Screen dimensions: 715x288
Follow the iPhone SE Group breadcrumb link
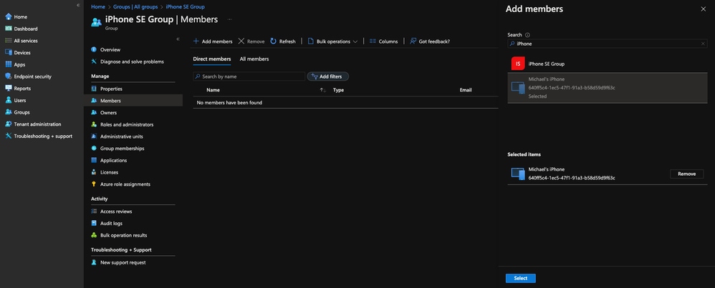tap(185, 7)
